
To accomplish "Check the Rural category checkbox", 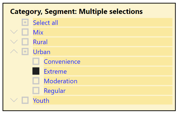I will (25, 42).
